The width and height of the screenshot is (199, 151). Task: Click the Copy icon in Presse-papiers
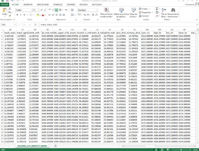(x=10, y=12)
